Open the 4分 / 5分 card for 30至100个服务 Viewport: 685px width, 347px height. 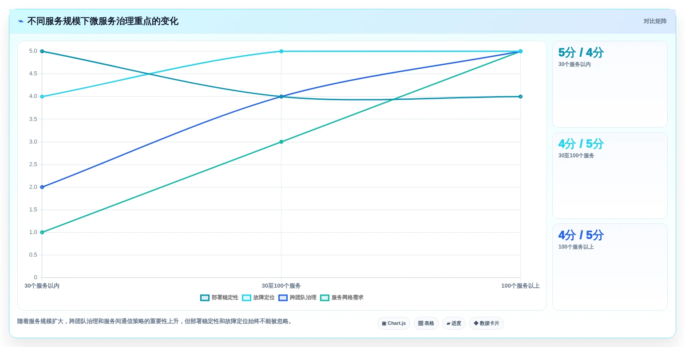point(610,175)
